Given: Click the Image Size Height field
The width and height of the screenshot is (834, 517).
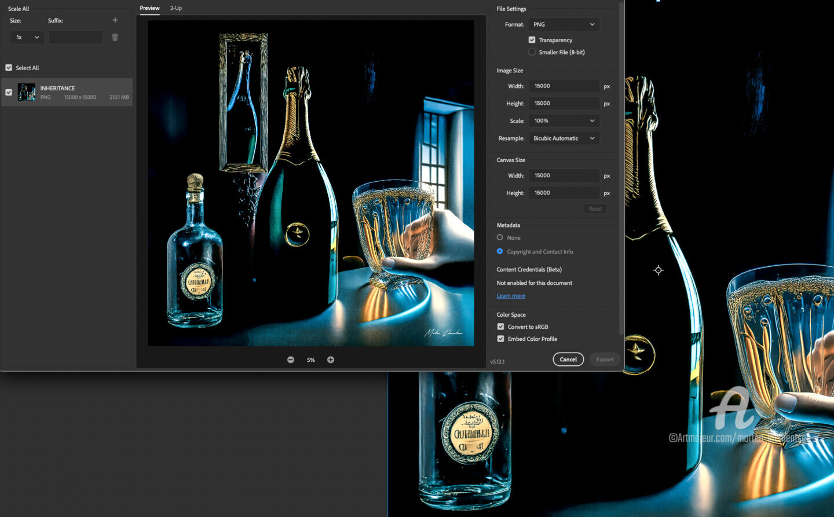Looking at the screenshot, I should click(x=564, y=103).
